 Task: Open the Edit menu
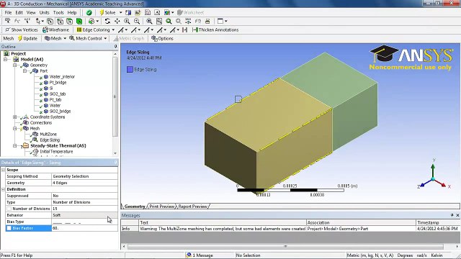coord(19,13)
